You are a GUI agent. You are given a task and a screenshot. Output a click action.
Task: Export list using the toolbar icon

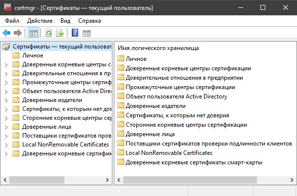coord(60,33)
